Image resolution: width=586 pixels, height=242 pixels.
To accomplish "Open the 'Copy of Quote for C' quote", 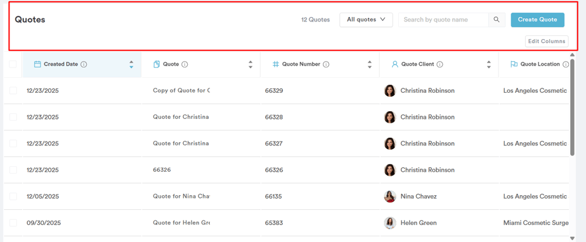I will pos(181,90).
